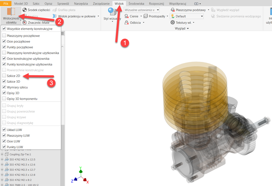Toggle Wszystkie elementy konstrukcyjne checkbox
The height and width of the screenshot is (186, 272).
[x=4, y=29]
